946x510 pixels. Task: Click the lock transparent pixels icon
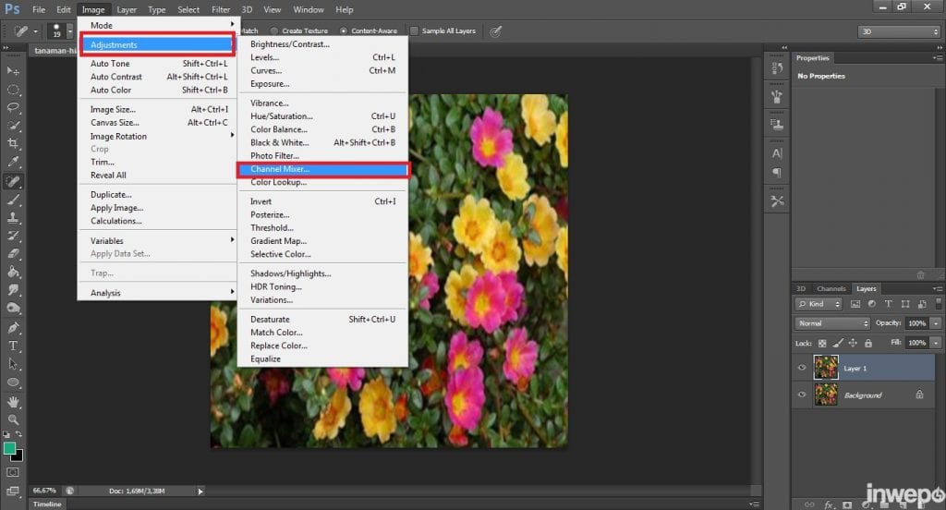(x=822, y=343)
